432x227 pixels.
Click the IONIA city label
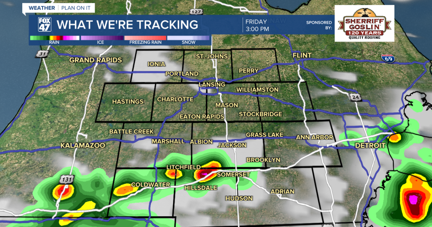157,64
